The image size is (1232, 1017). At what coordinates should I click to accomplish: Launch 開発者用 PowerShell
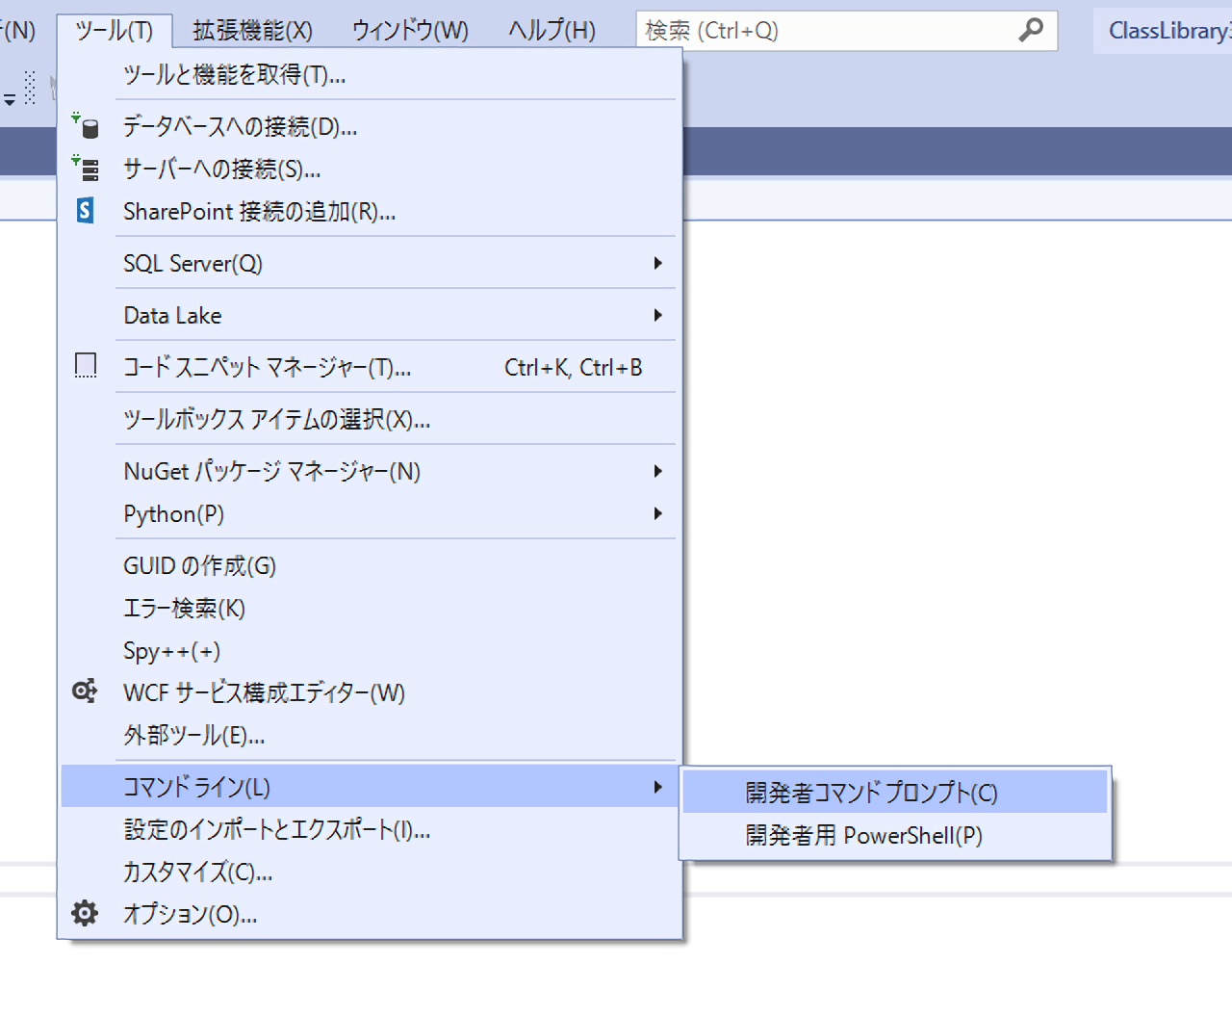pos(863,835)
